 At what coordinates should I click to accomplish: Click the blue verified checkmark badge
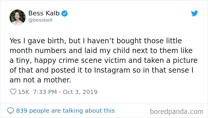pyautogui.click(x=64, y=13)
